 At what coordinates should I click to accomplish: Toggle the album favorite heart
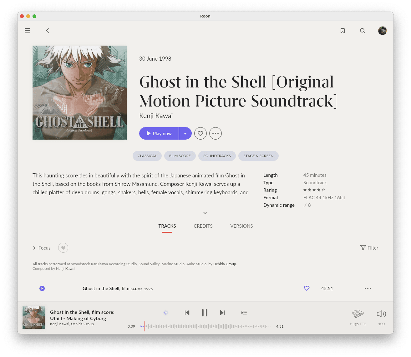tap(200, 133)
